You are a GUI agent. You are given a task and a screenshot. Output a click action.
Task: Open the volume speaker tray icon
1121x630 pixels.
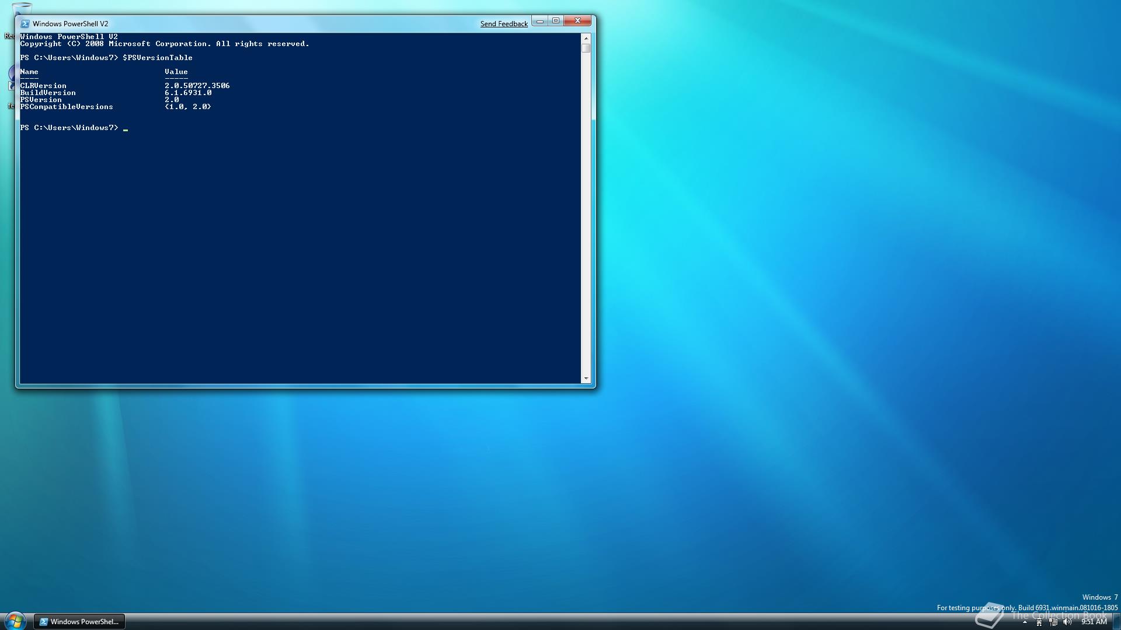click(1067, 622)
